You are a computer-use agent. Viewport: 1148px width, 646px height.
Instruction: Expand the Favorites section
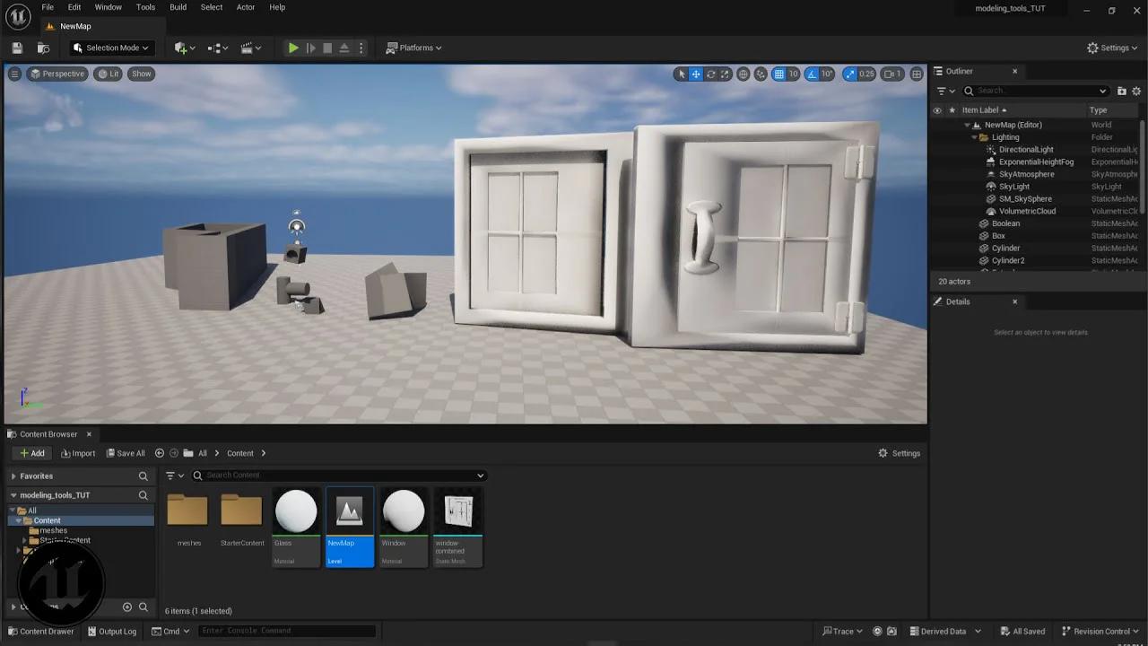[x=13, y=476]
